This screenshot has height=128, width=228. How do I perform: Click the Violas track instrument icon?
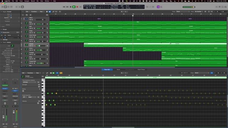[x=26, y=32]
